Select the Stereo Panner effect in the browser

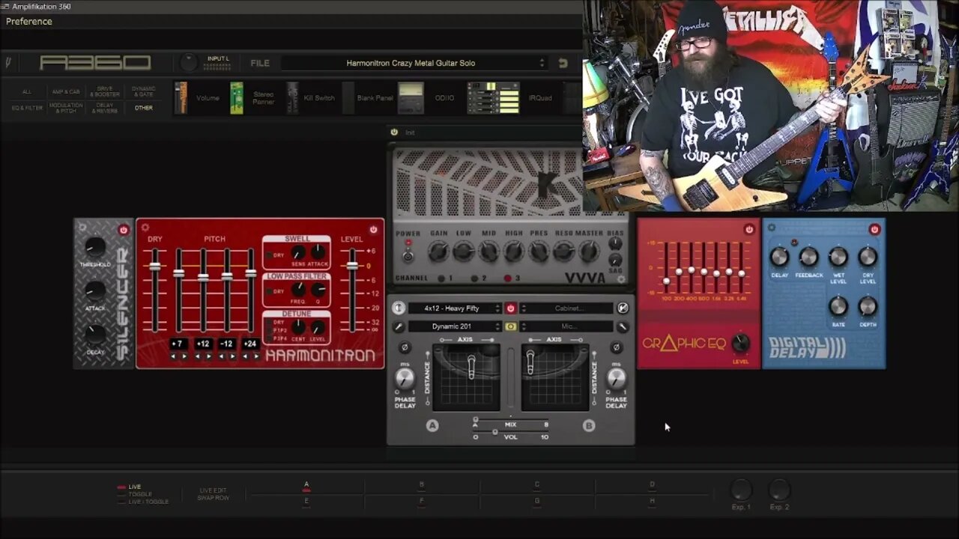(x=253, y=98)
